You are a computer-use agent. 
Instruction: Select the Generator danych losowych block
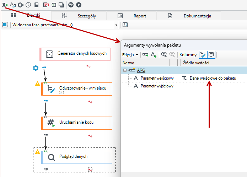click(x=75, y=54)
